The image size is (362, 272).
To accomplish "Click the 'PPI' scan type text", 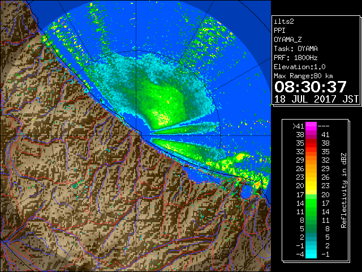I will point(279,31).
